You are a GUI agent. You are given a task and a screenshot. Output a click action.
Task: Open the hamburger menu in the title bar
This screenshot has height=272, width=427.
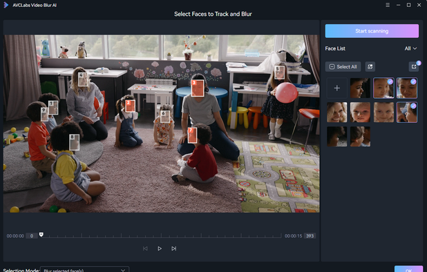tap(388, 5)
